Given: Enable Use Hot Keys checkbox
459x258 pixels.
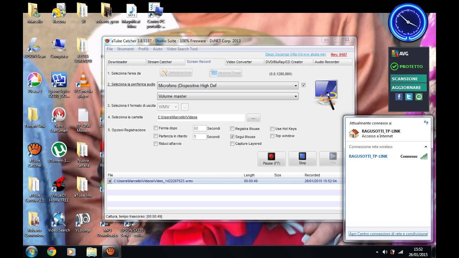Looking at the screenshot, I should point(272,129).
